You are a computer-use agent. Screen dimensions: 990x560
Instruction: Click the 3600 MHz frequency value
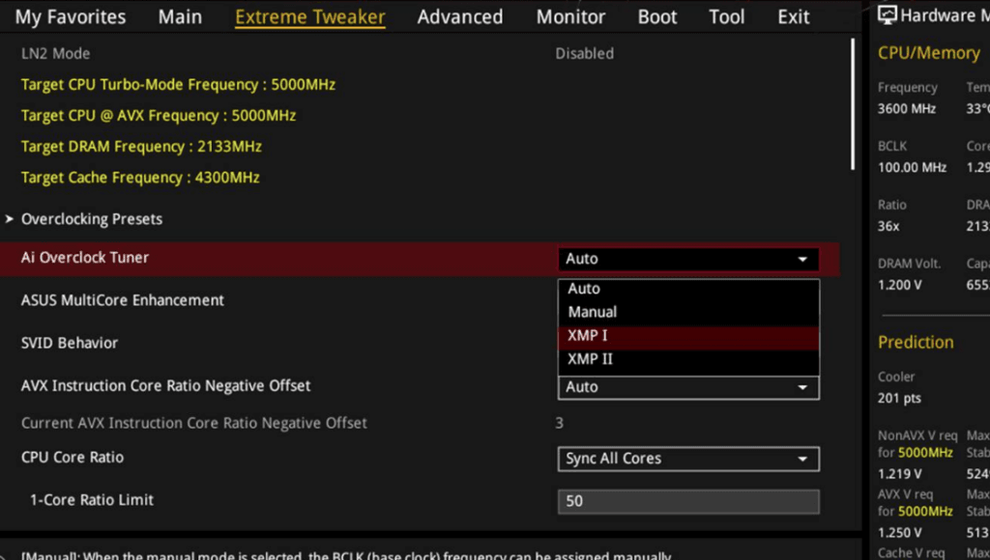point(907,108)
